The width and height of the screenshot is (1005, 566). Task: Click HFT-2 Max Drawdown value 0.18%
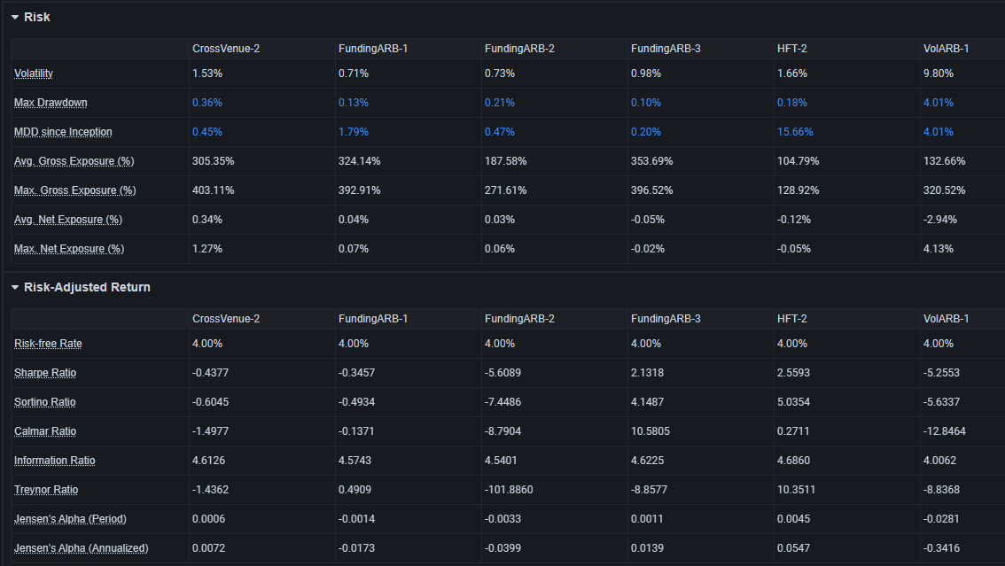point(792,103)
